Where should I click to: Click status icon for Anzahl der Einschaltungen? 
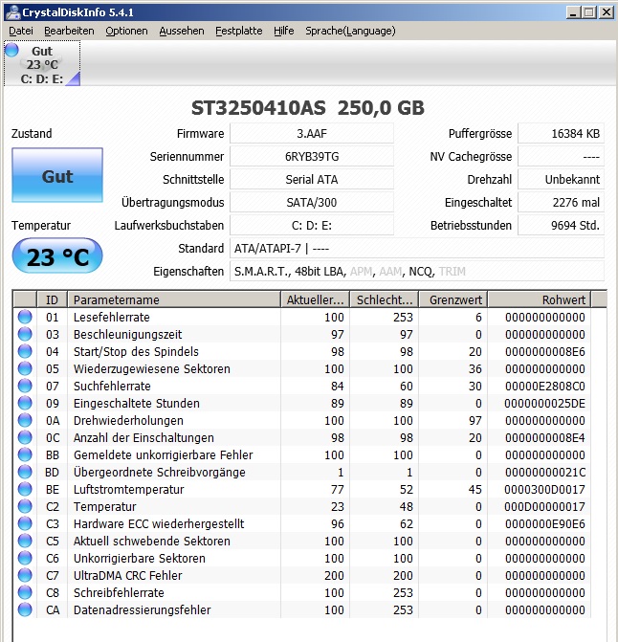point(25,437)
